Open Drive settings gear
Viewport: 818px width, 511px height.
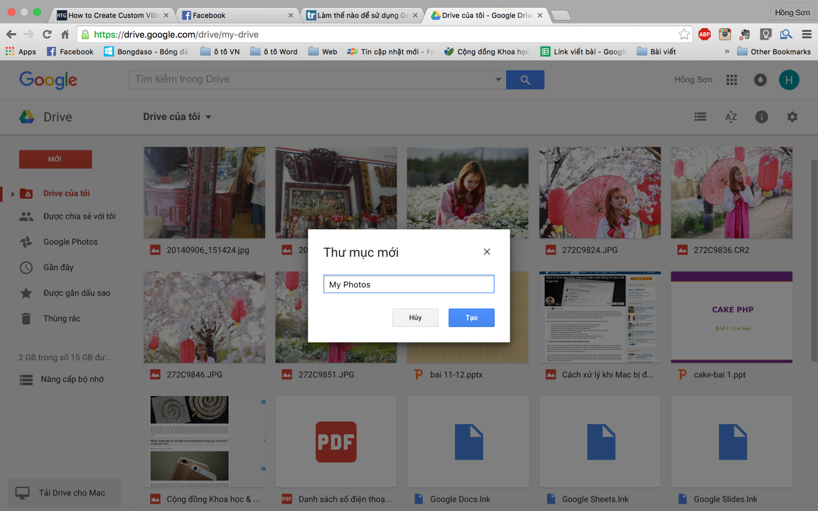(792, 117)
